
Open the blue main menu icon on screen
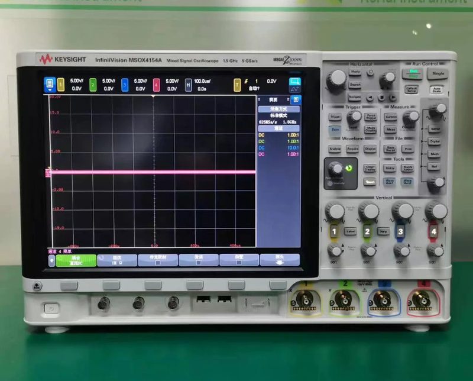click(50, 84)
